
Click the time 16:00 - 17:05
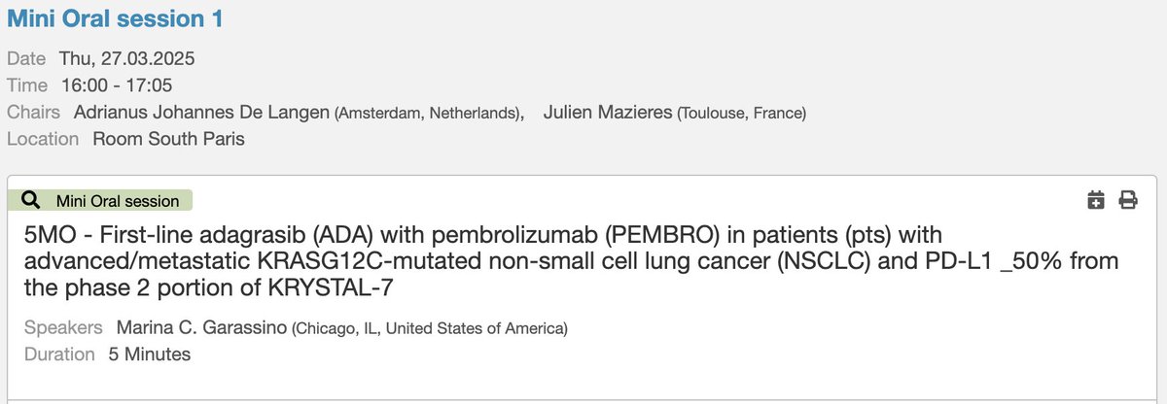pos(115,85)
